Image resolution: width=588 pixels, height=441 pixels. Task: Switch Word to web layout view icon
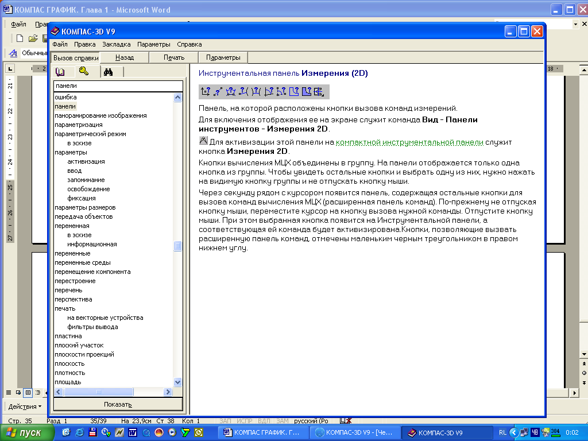point(18,392)
